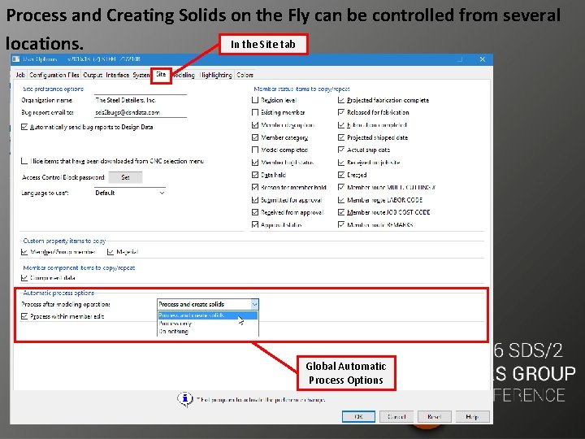Screen dimensions: 585x439
Task: Toggle Approval status checkbox
Action: pyautogui.click(x=255, y=224)
